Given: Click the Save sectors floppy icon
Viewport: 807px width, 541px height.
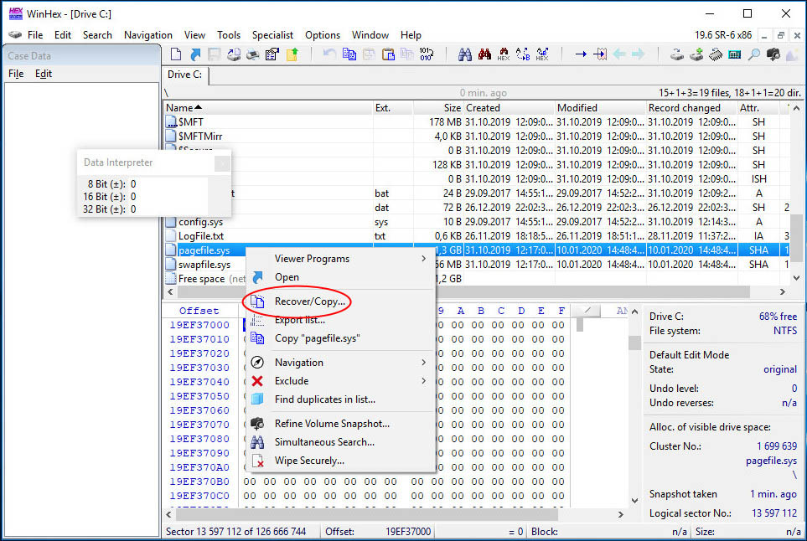Looking at the screenshot, I should [x=214, y=54].
